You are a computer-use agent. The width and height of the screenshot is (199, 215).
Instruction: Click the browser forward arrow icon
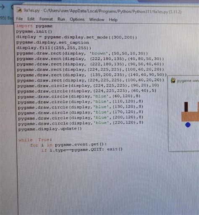(3, 7)
